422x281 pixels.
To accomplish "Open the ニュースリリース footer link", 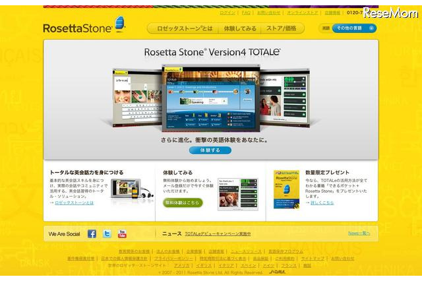I will tap(246, 251).
